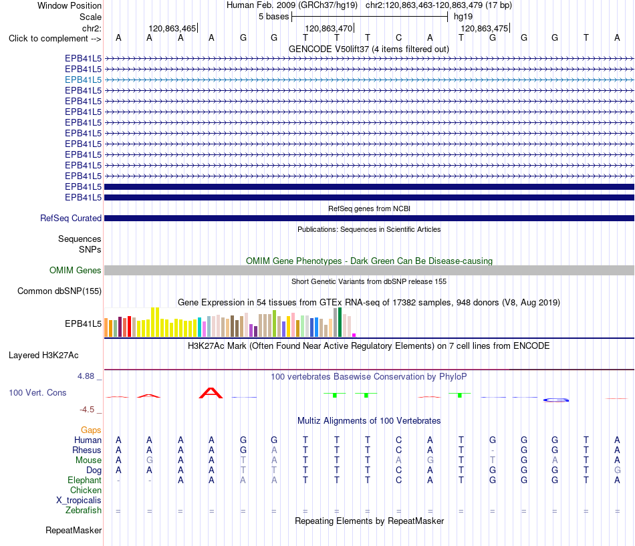Click the 'OMIM Genes' track label
The image size is (635, 546).
pos(75,270)
